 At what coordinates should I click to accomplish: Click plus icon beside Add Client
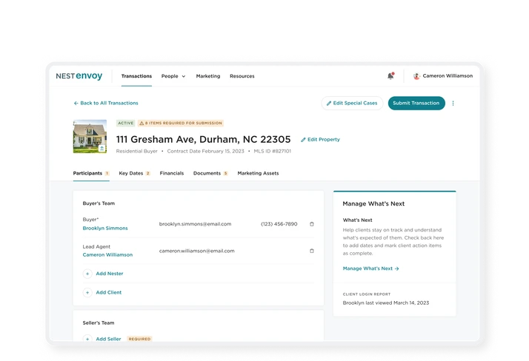click(x=87, y=292)
